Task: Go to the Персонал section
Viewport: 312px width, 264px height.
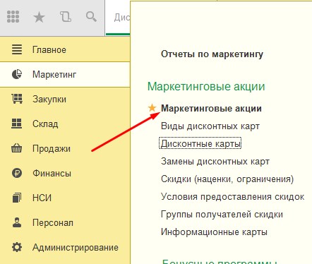Action: 65,222
